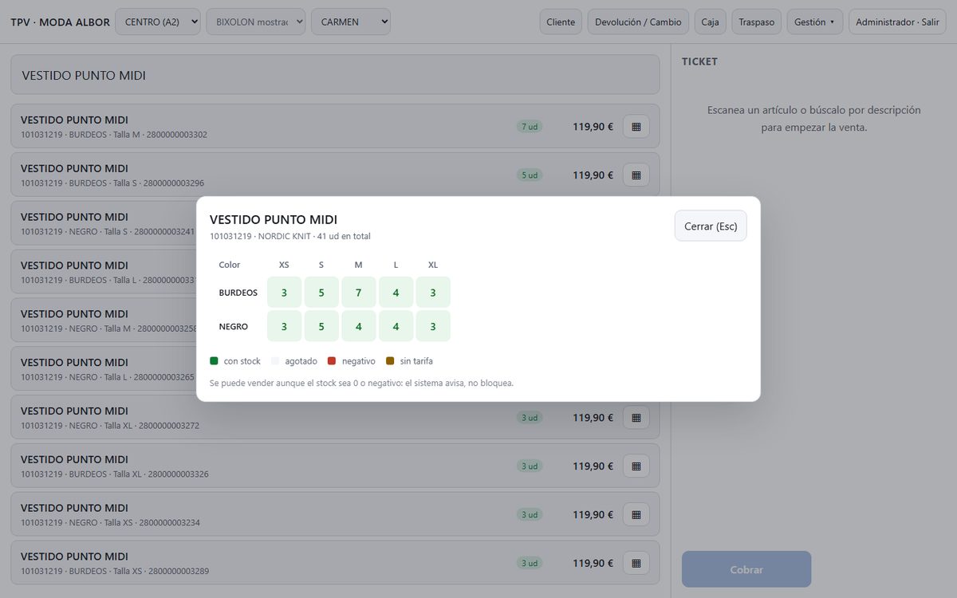Open stock grid icon for BURDEOS Talla M
The image size is (957, 598).
point(636,126)
